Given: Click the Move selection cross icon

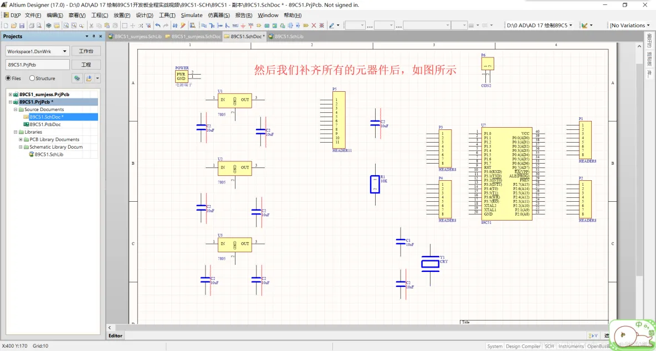Looking at the screenshot, I should (x=132, y=25).
